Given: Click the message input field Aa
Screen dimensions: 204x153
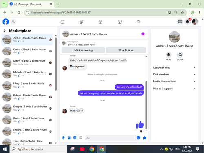Looking at the screenshot, I should (110, 138).
